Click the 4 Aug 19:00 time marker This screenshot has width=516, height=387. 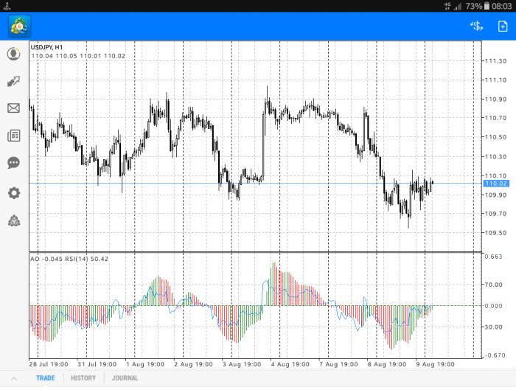[290, 364]
